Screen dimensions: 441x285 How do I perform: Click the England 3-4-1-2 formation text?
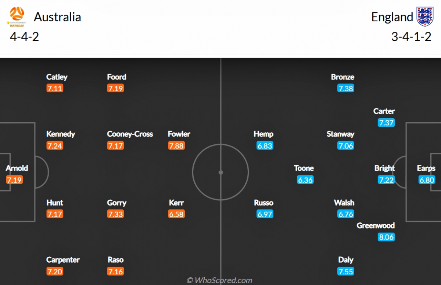[x=411, y=37]
